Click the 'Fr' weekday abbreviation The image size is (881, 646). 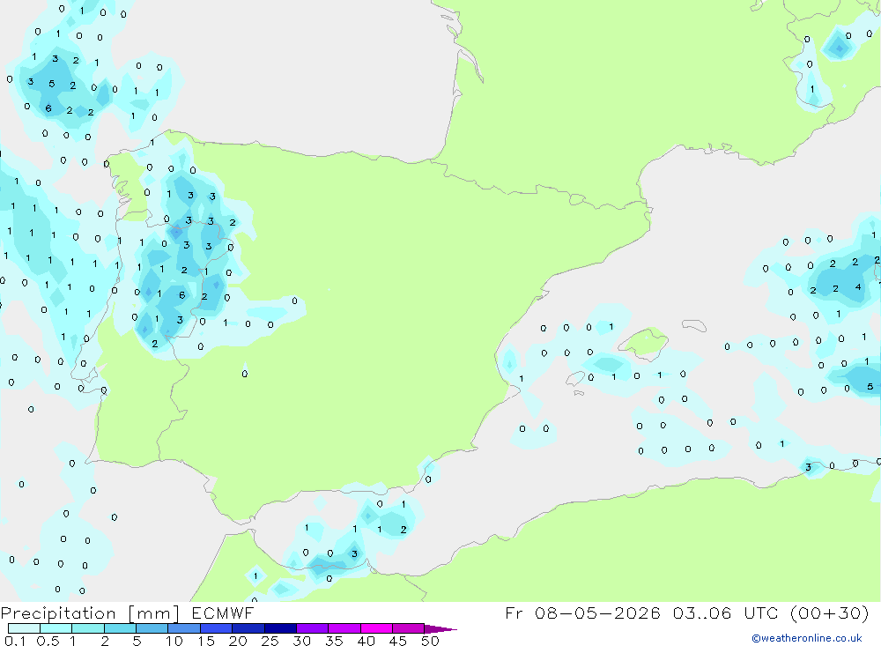515,613
